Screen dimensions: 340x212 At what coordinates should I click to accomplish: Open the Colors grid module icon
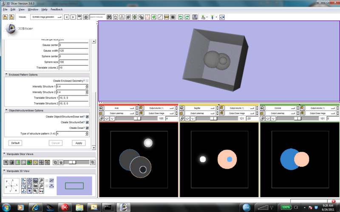(x=173, y=17)
